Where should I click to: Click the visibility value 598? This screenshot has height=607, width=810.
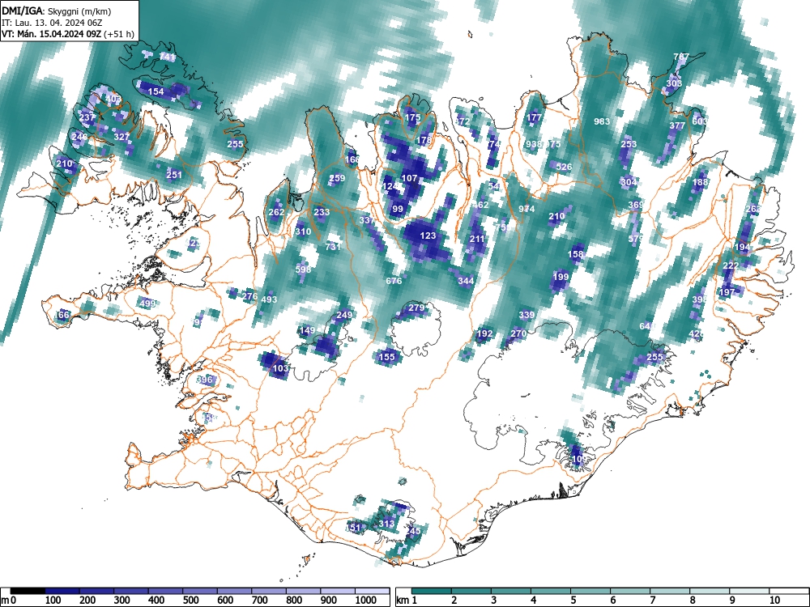303,270
